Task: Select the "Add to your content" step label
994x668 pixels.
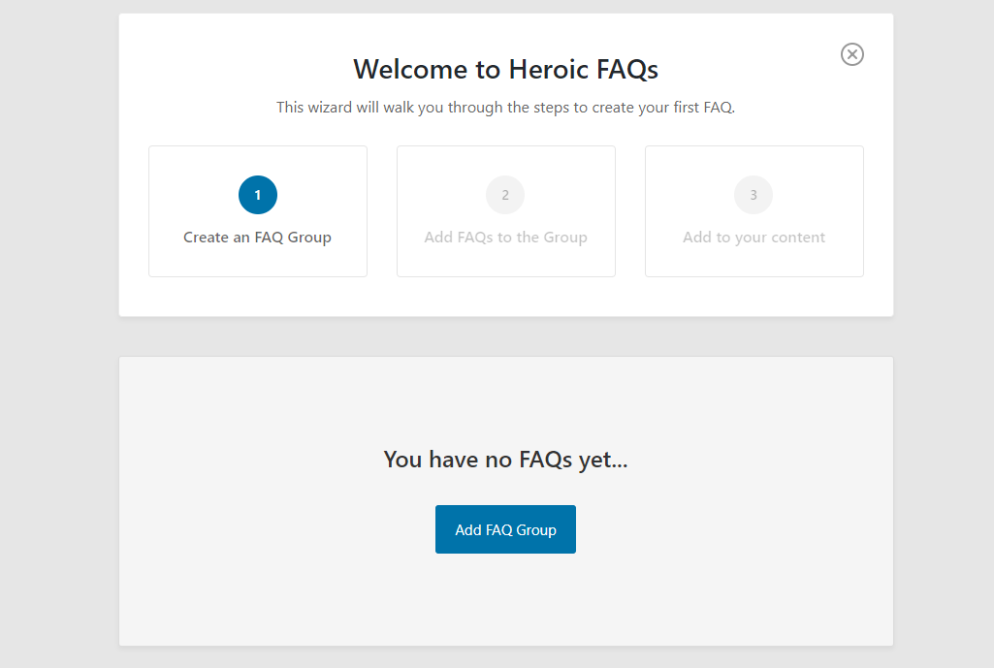Action: tap(754, 238)
